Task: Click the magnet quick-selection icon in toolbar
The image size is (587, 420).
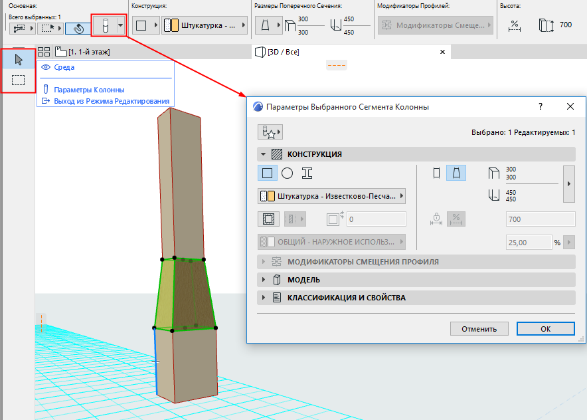Action: (x=78, y=29)
